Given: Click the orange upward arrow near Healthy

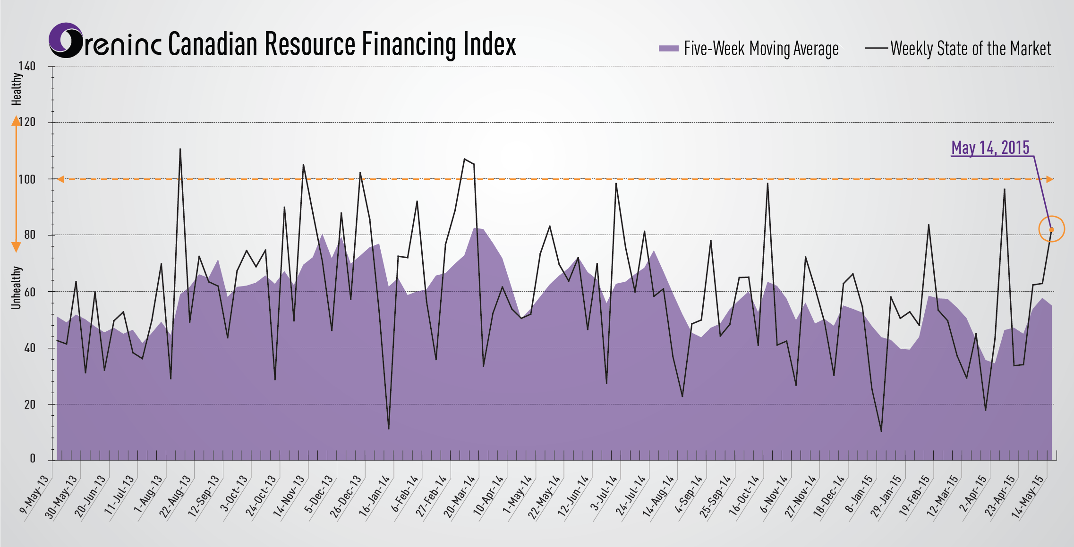Looking at the screenshot, I should 16,121.
